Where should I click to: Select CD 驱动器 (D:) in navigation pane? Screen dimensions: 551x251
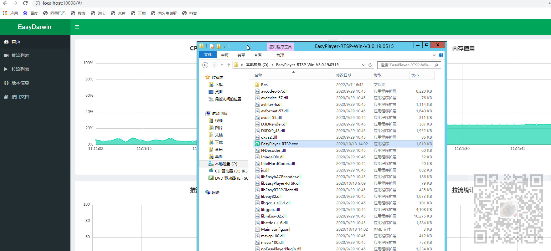228,171
